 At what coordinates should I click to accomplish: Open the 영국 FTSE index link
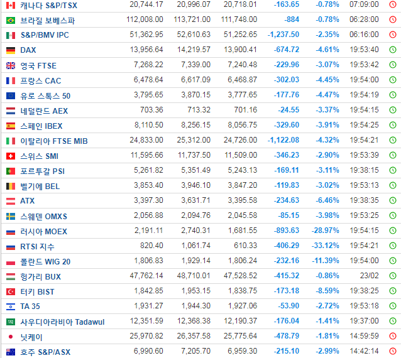pos(38,66)
